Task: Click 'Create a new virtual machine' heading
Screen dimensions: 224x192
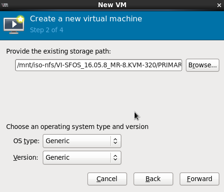Action: [86, 19]
